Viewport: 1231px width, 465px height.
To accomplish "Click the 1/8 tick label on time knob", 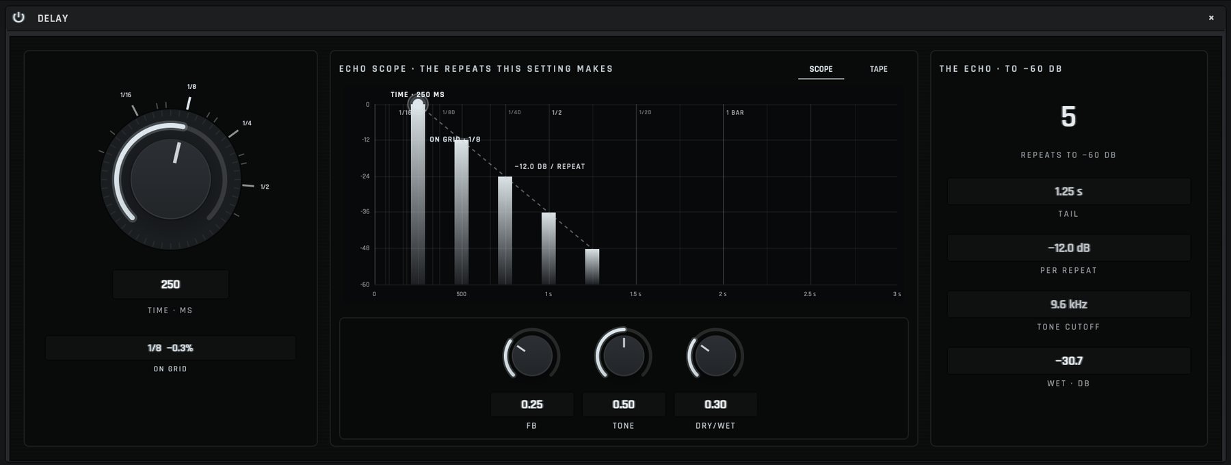I will (191, 87).
